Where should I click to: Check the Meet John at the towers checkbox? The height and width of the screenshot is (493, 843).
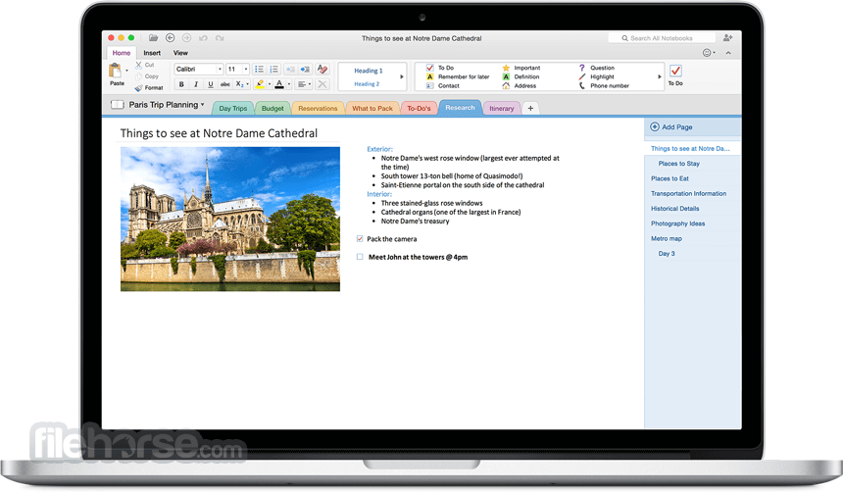pyautogui.click(x=360, y=257)
